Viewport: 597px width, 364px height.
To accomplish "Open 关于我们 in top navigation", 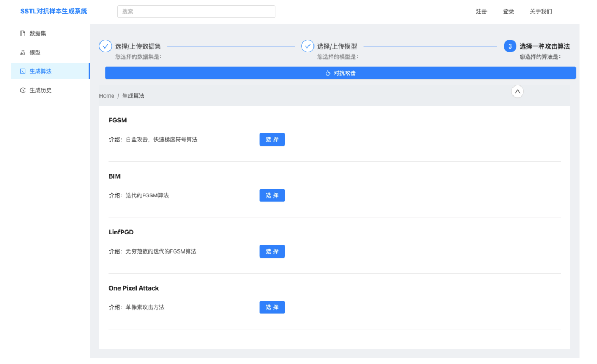I will 541,12.
